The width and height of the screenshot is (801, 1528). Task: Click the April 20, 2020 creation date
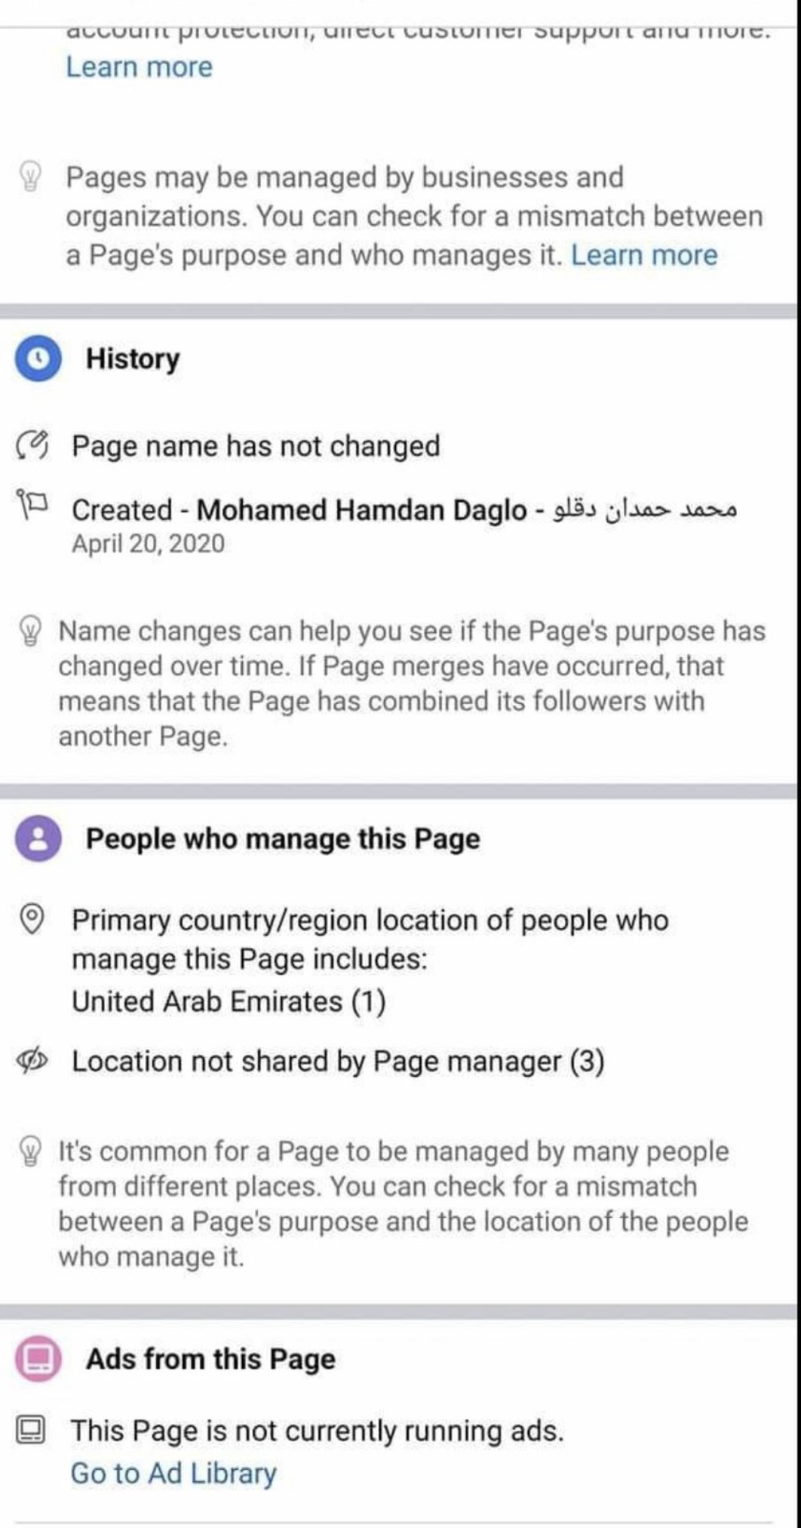pos(148,543)
